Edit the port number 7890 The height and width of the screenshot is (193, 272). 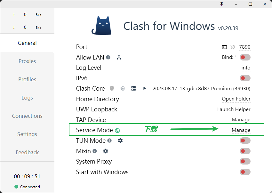[245, 47]
